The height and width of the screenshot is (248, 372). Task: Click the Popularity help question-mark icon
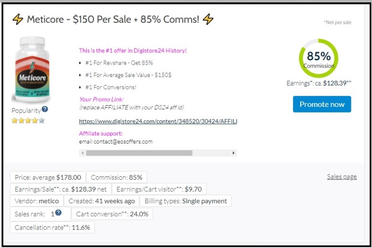pos(45,109)
